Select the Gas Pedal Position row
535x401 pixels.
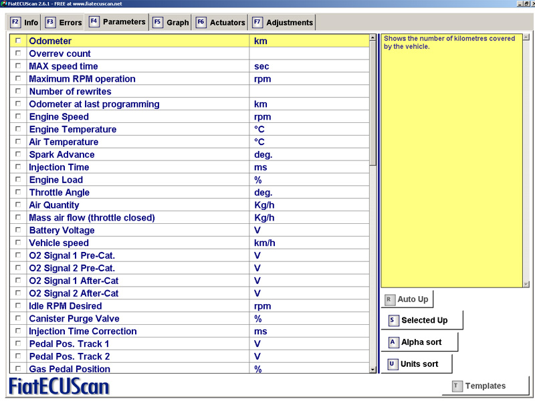click(189, 368)
